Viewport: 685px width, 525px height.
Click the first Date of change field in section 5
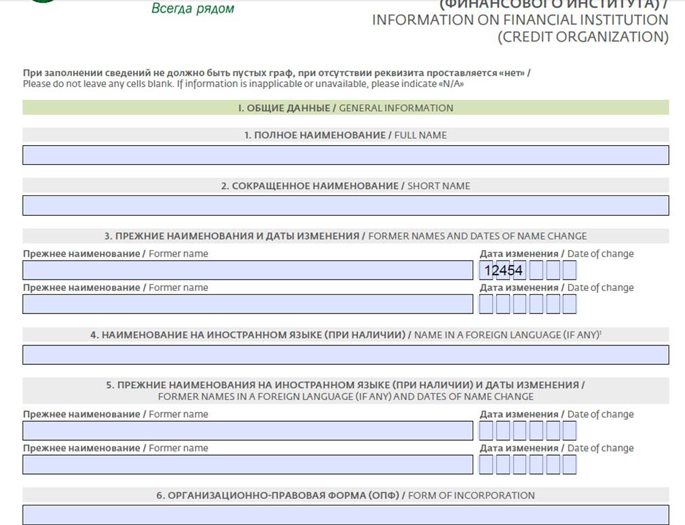[527, 431]
